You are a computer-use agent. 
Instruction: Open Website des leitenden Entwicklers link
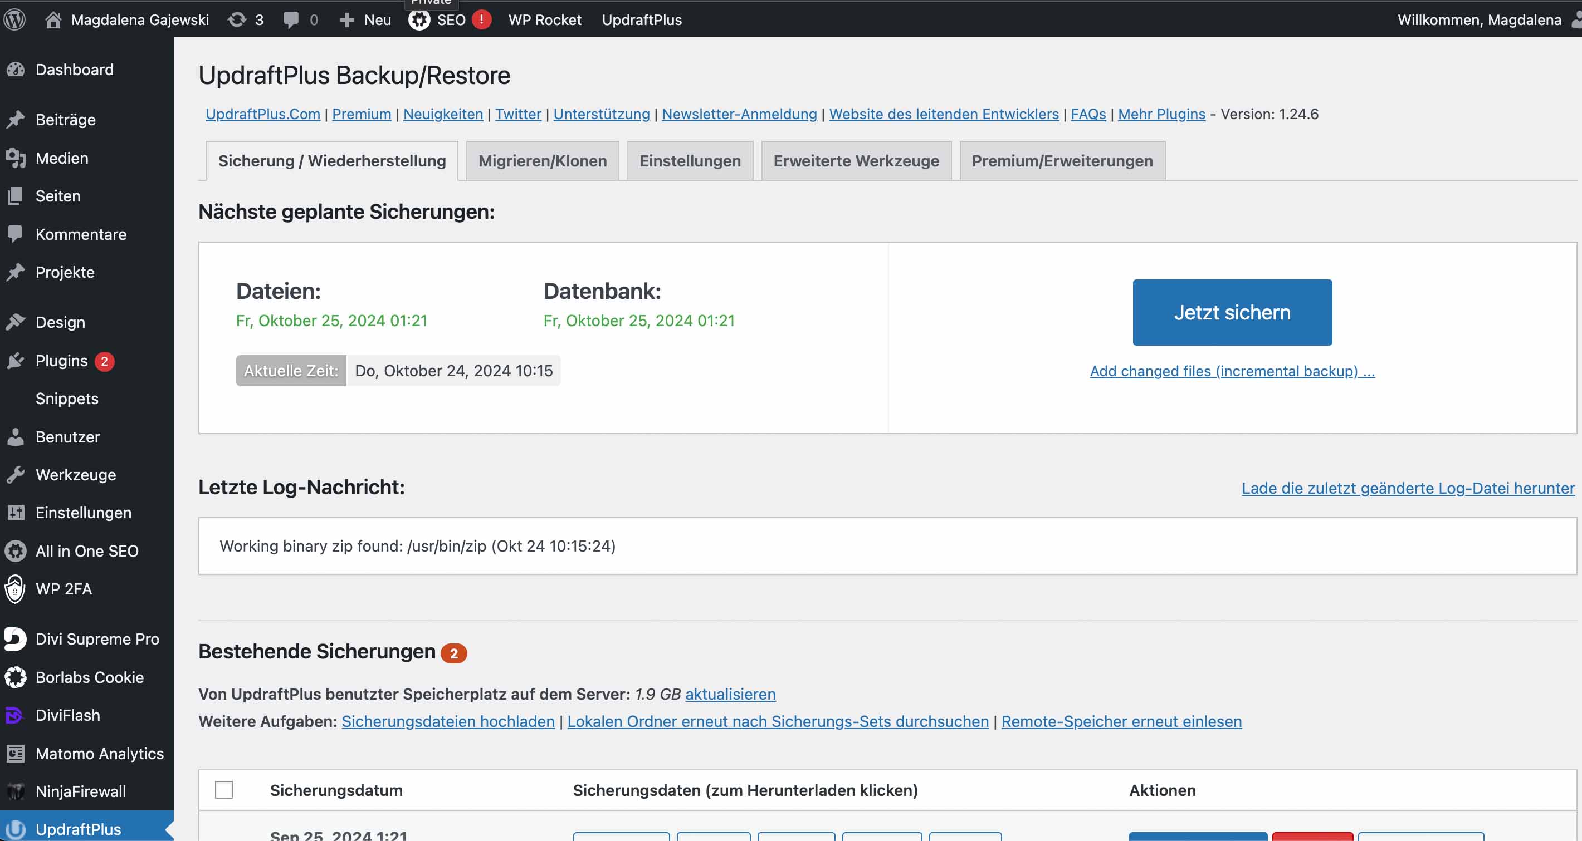point(944,114)
